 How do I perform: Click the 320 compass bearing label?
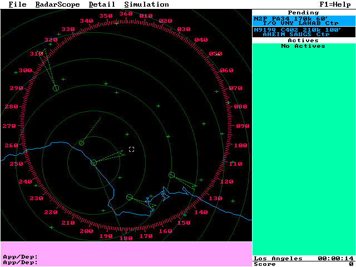click(x=51, y=39)
